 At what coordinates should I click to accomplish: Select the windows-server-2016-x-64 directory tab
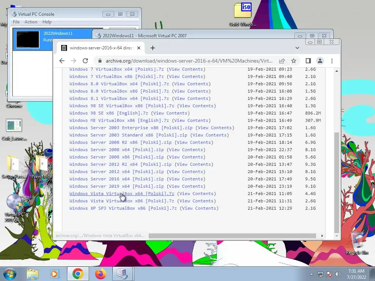pos(100,48)
